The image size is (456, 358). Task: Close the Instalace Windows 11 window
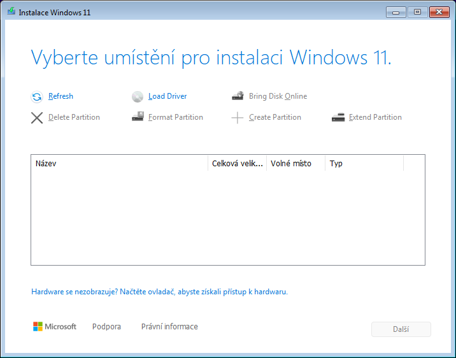tap(439, 12)
